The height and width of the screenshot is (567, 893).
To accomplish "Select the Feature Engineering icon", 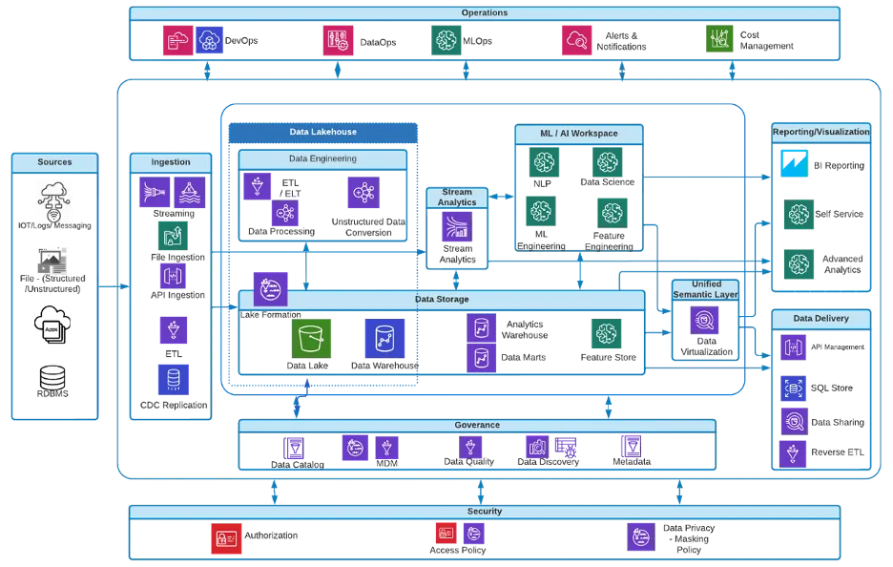I will [613, 213].
